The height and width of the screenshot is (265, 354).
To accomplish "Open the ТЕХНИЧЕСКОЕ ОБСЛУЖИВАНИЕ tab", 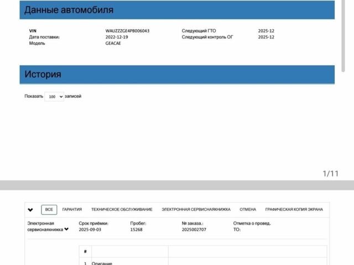I will click(122, 210).
